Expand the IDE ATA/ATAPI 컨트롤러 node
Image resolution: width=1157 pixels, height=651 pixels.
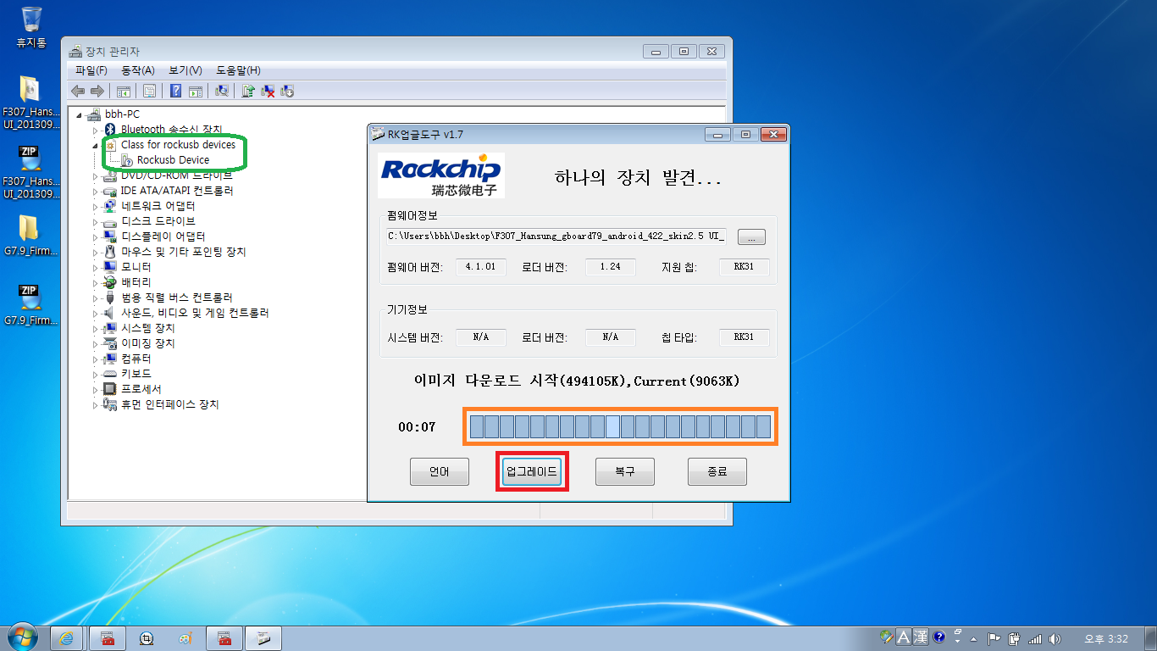96,191
